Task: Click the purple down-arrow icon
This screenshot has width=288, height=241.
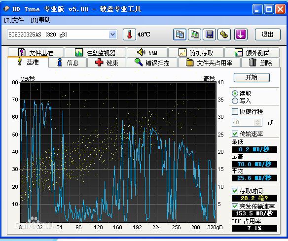Action: 241,34
